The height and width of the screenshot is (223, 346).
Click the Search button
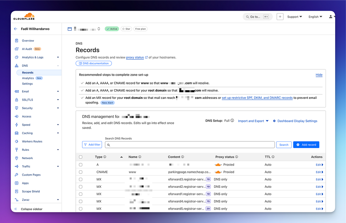(x=284, y=145)
